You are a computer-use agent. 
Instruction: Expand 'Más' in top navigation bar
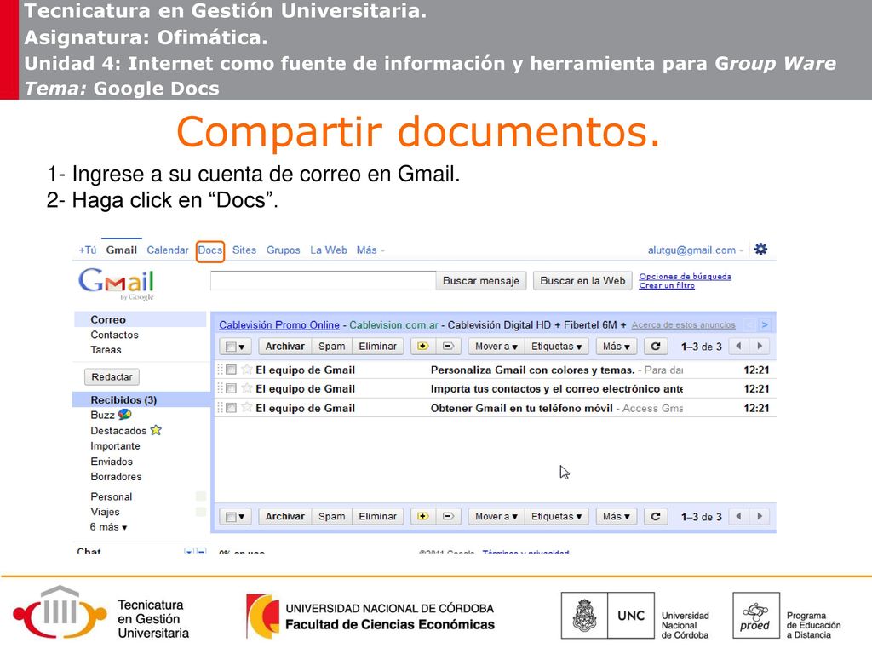pos(370,250)
